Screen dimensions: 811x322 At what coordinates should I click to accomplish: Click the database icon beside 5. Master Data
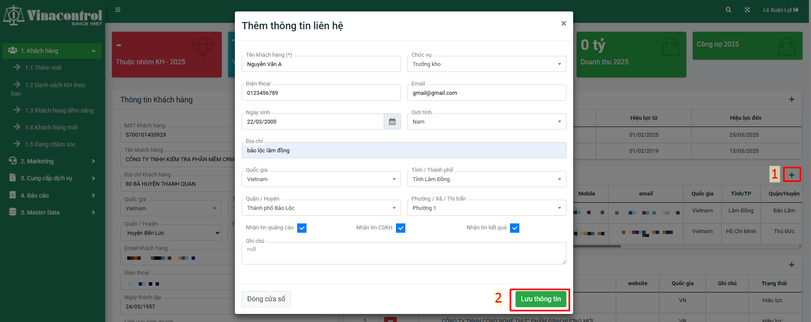13,212
